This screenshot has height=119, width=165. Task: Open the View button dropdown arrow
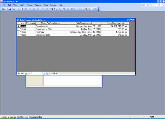coord(6,9)
